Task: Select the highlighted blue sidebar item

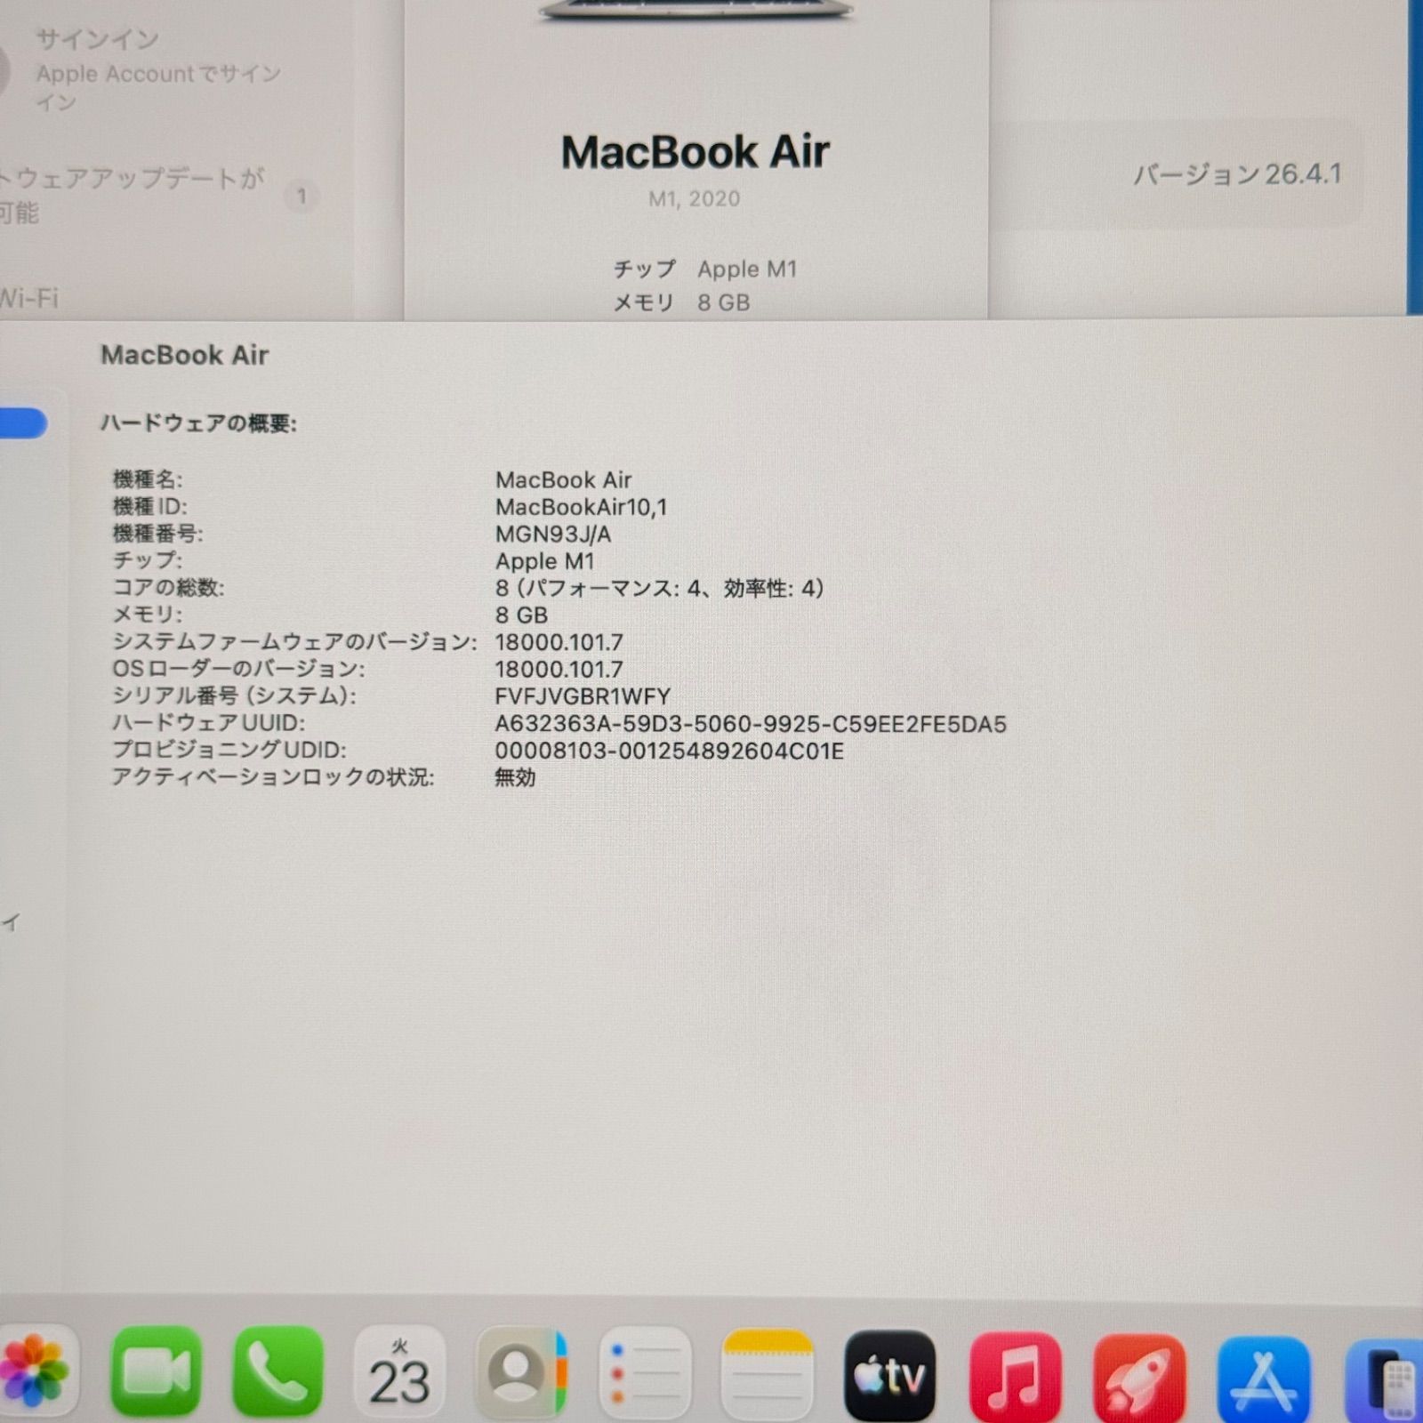Action: [23, 423]
